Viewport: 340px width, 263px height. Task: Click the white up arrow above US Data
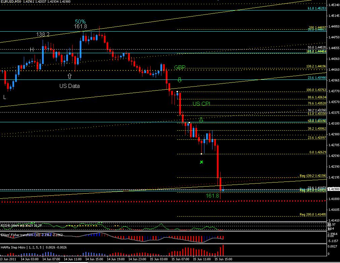point(69,76)
